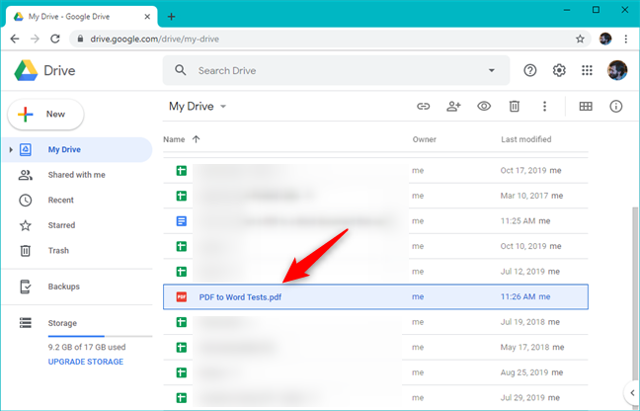Open the My Drive dropdown arrow
The image size is (640, 411).
tap(223, 107)
